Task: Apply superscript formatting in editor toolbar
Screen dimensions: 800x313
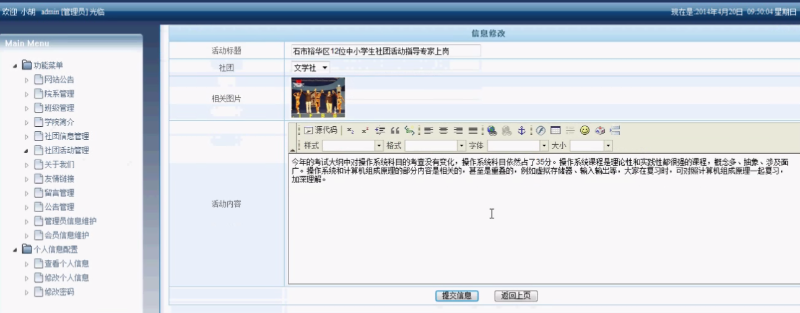Action: click(365, 131)
